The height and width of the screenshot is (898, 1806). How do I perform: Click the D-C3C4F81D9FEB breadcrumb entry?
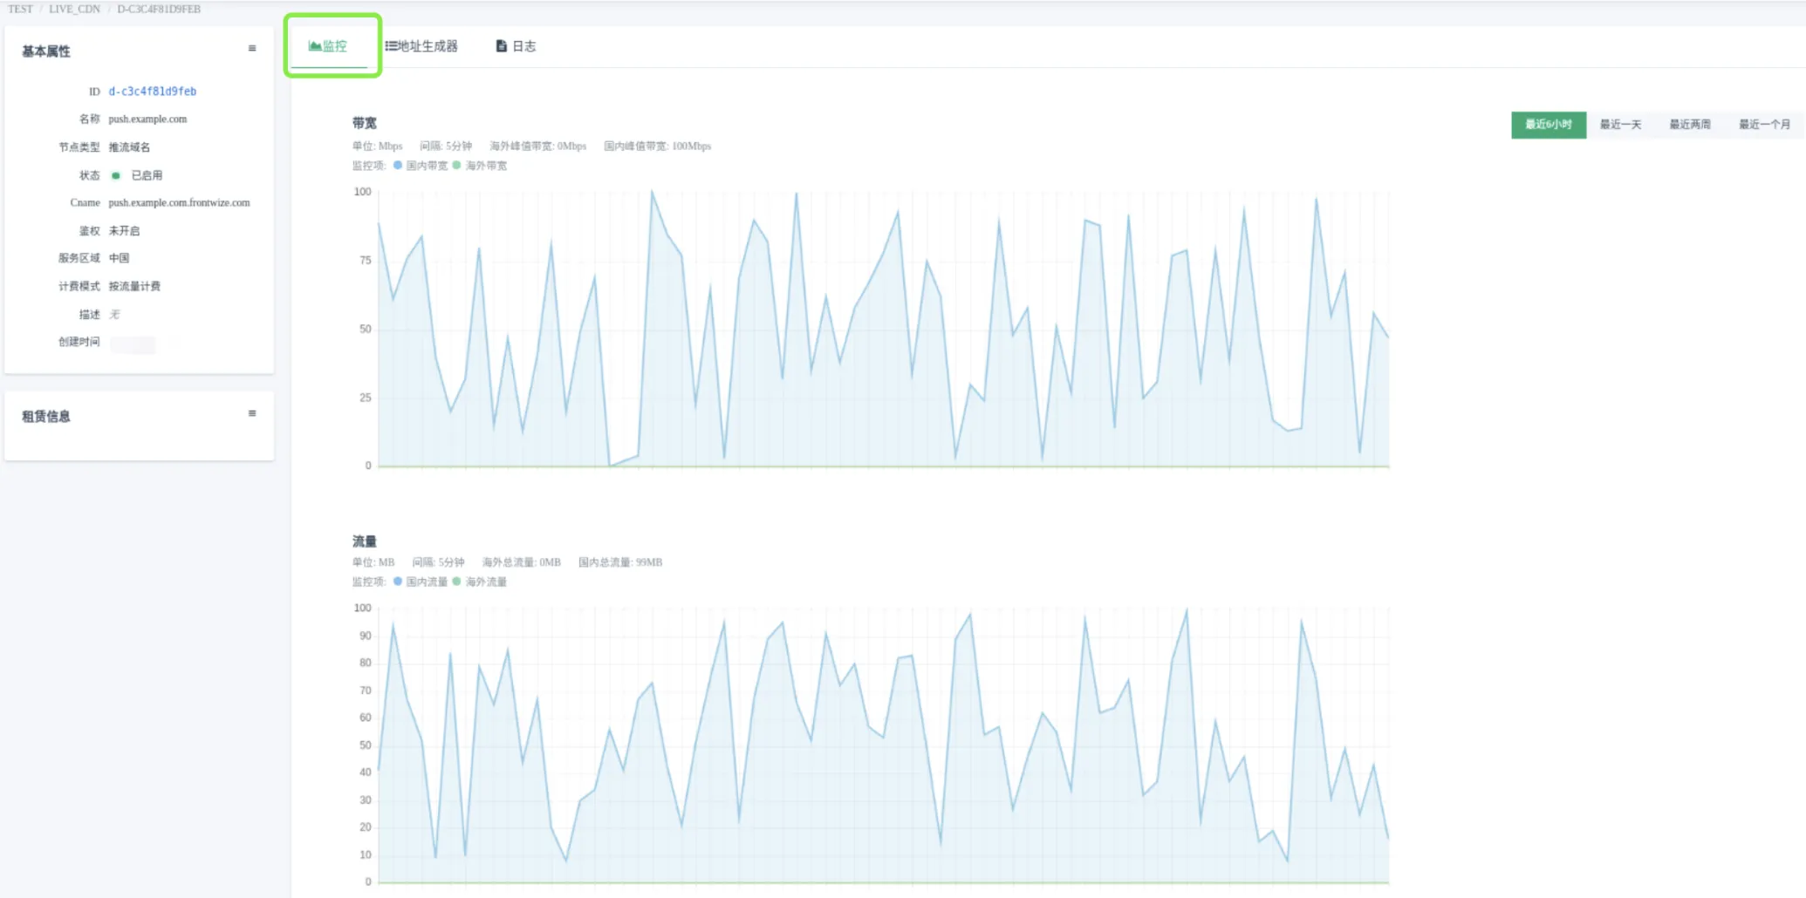coord(159,10)
